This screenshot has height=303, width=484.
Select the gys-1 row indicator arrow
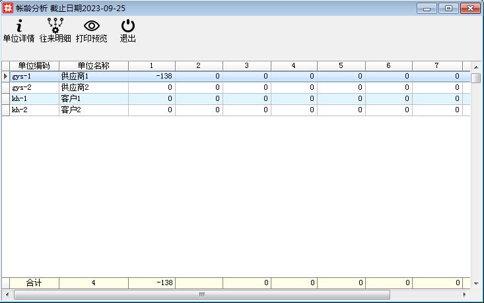click(5, 77)
